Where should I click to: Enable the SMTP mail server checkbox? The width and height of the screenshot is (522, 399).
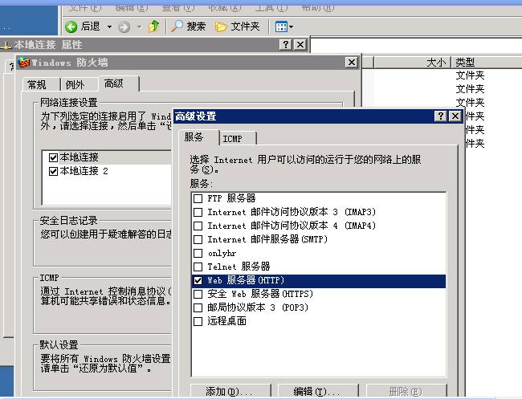point(198,239)
